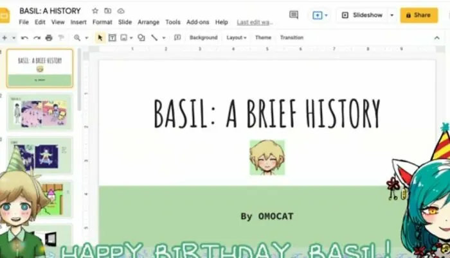Viewport: 450px width, 258px height.
Task: Open the Insert menu
Action: tap(78, 22)
